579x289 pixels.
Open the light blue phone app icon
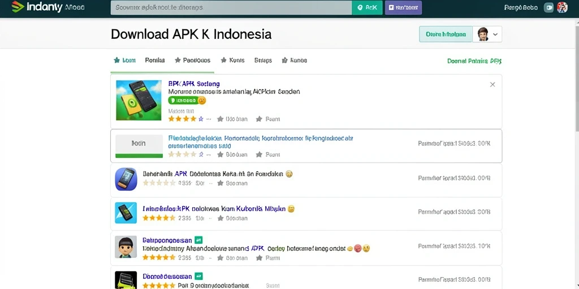pos(126,213)
